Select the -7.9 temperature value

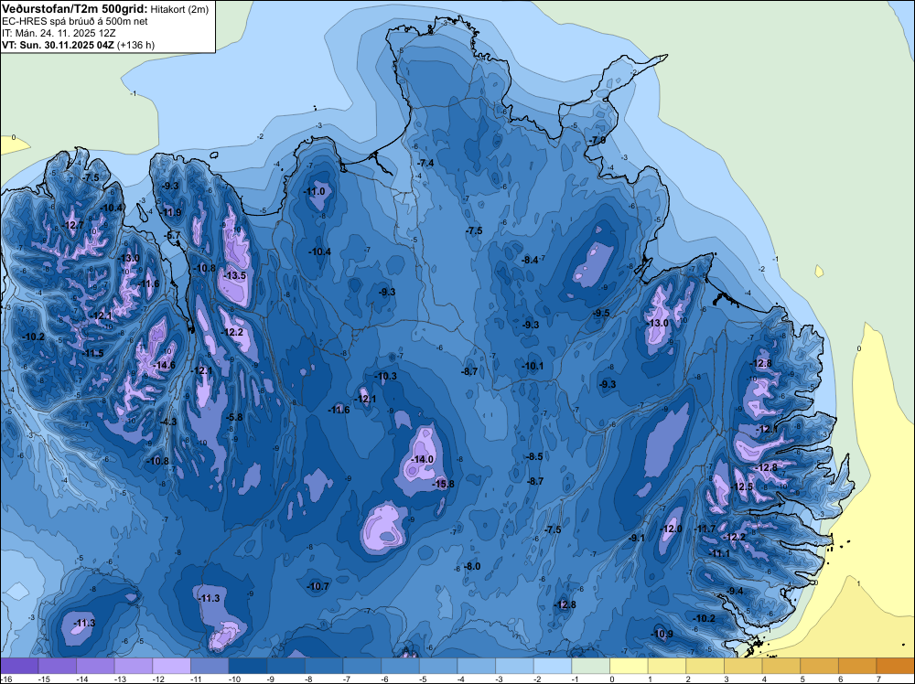[597, 141]
